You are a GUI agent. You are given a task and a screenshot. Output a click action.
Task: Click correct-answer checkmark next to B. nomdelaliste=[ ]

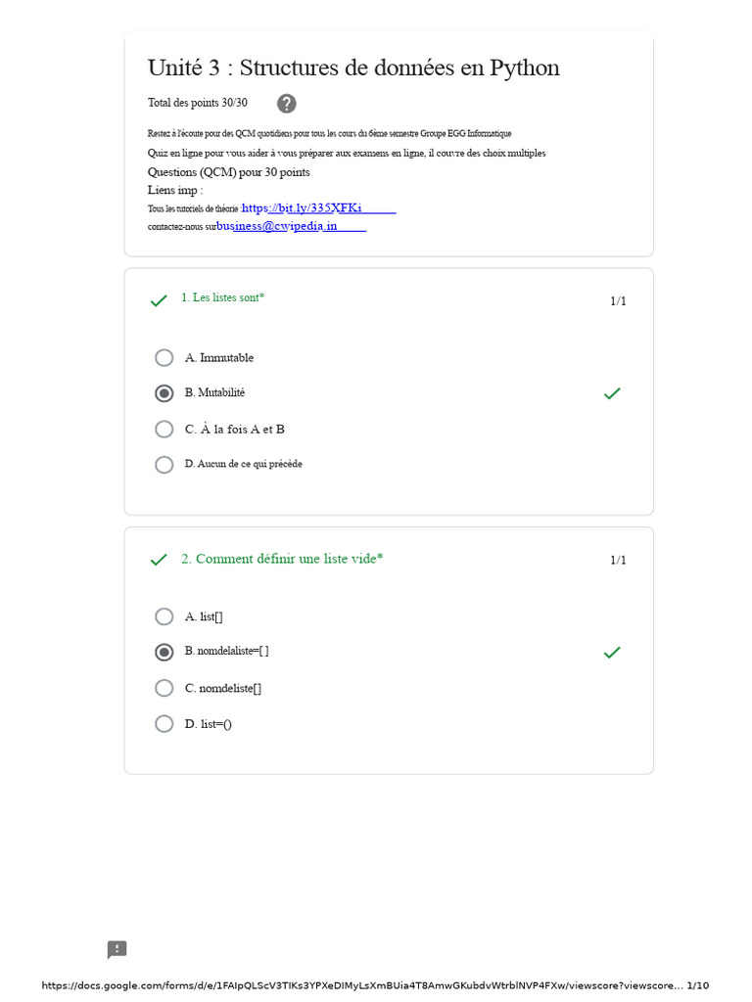click(612, 653)
